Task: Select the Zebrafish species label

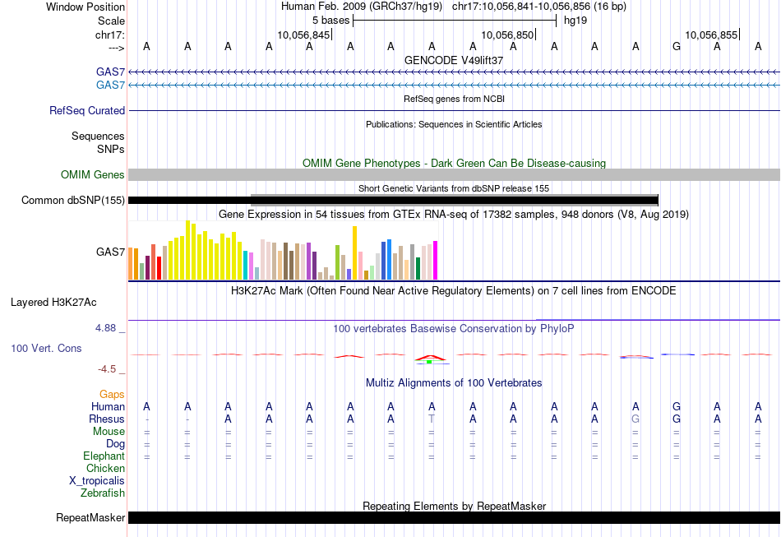Action: point(103,493)
